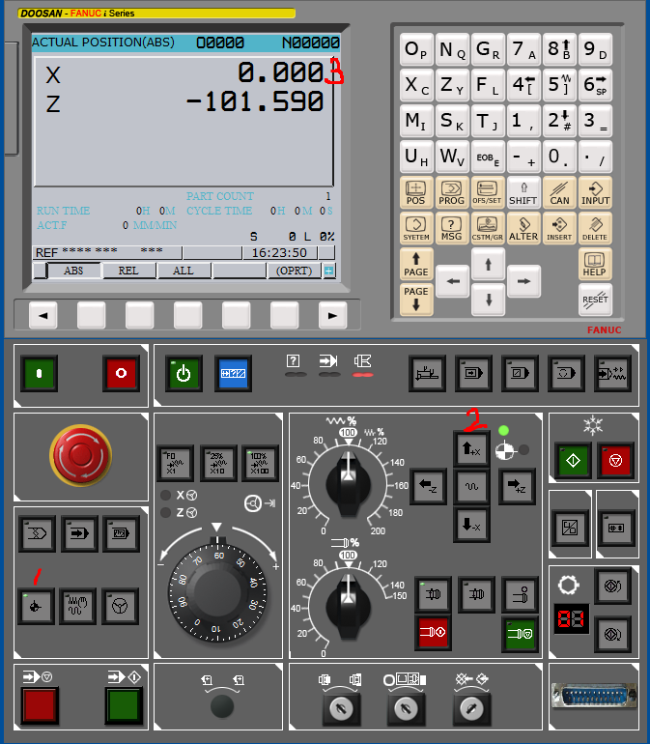
Task: Toggle the green spindle start button
Action: click(520, 633)
